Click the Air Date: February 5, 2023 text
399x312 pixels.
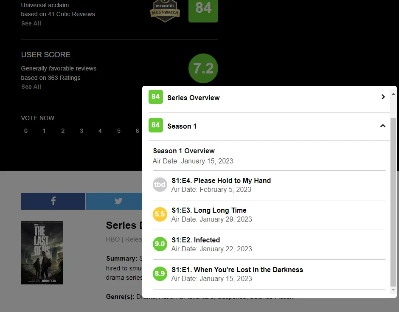211,189
